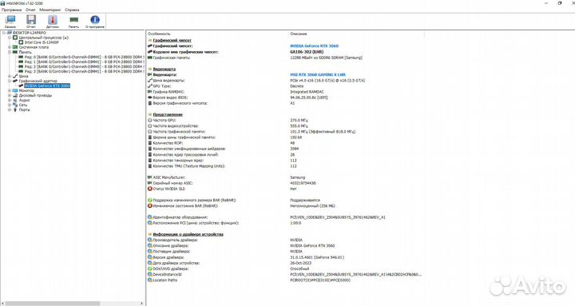Open the О программе info icon
575x306 pixels.
95,22
